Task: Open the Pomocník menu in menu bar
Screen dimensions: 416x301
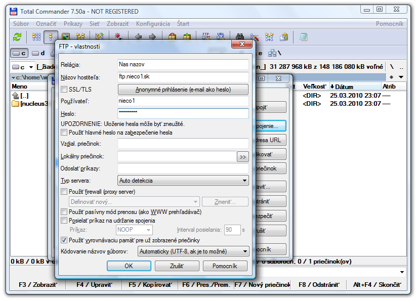Action: (x=390, y=24)
